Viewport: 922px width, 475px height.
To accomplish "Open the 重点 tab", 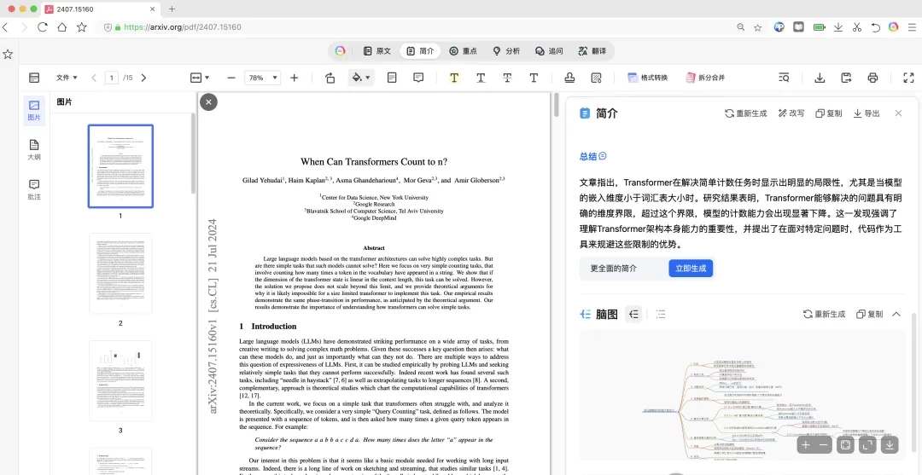I will click(x=463, y=51).
